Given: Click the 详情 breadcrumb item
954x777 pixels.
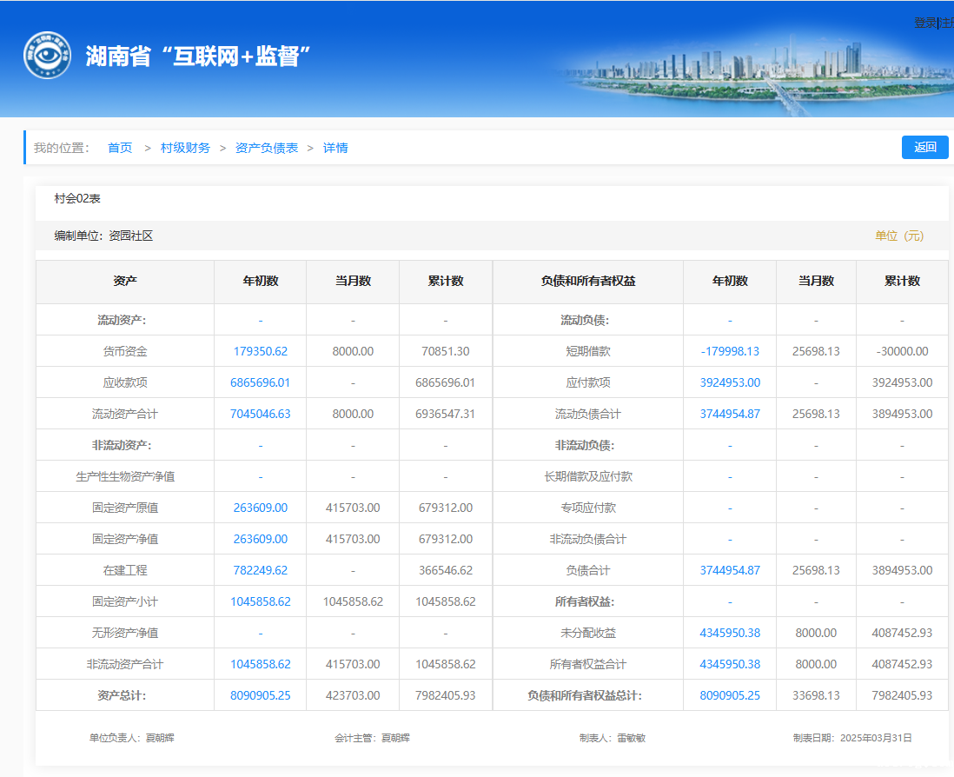Looking at the screenshot, I should coord(335,148).
